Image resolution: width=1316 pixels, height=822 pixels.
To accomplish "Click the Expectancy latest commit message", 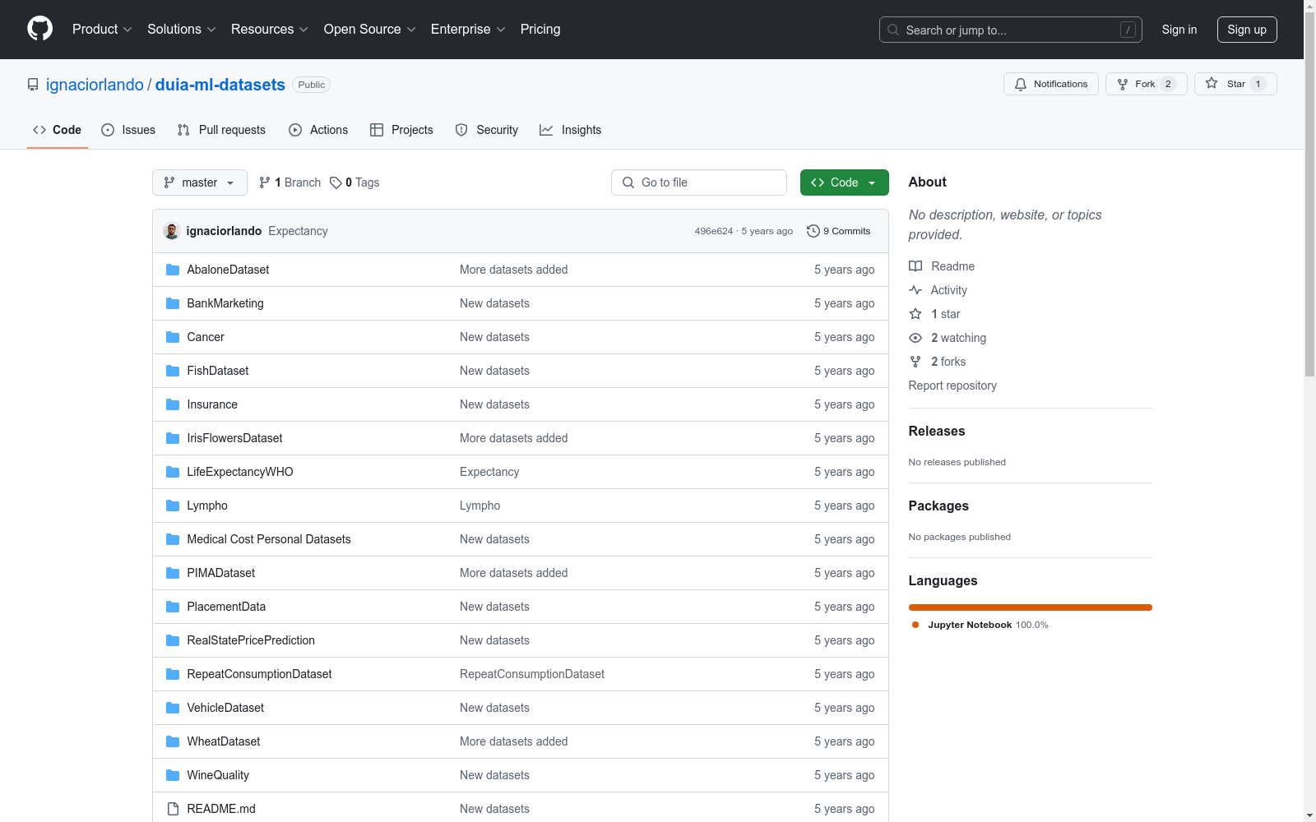I will click(x=298, y=231).
